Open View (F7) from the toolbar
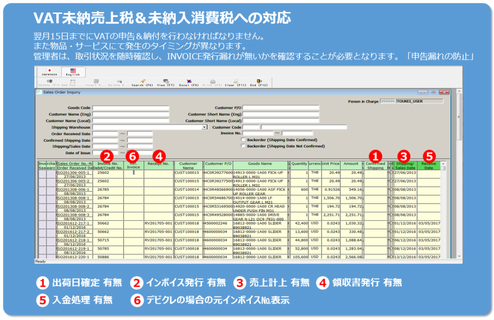494x320 pixels. (x=166, y=83)
